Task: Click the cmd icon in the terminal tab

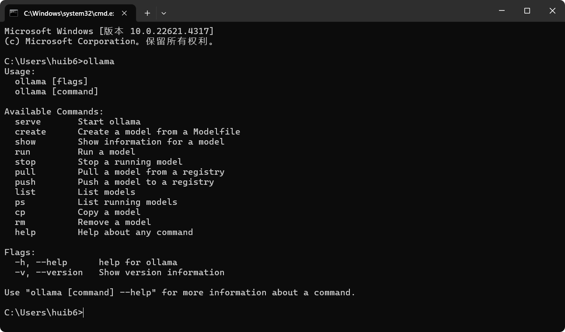Action: (14, 13)
